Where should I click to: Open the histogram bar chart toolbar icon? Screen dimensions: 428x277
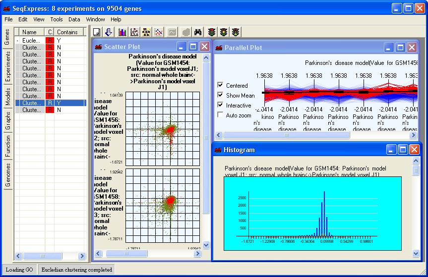122,32
